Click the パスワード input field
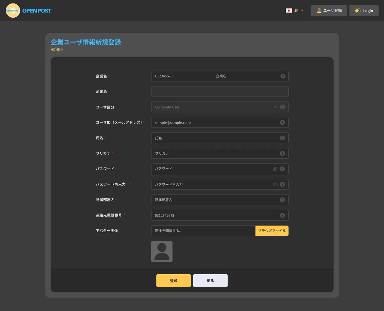 click(220, 169)
